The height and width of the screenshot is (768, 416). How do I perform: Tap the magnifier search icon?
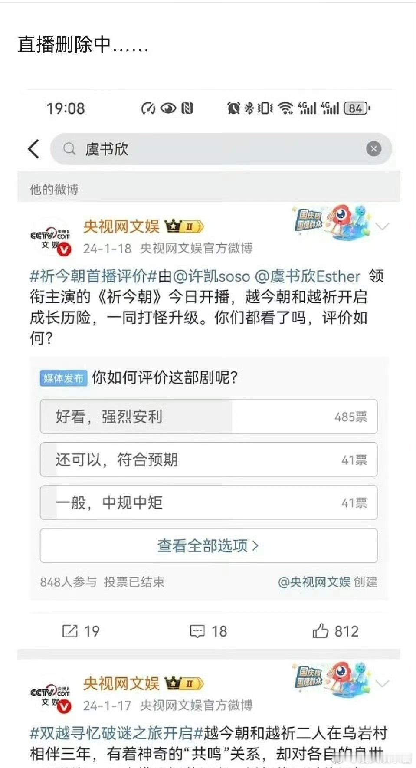pos(69,149)
